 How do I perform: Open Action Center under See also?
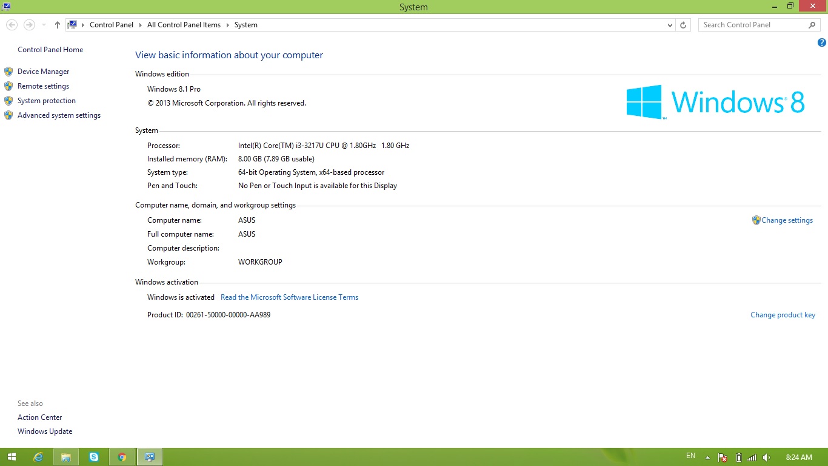pyautogui.click(x=40, y=417)
